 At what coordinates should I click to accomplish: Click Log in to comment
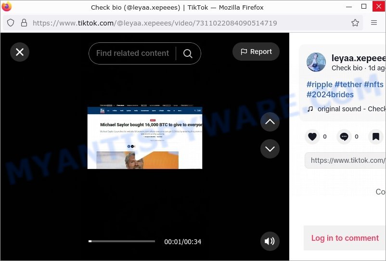click(345, 238)
